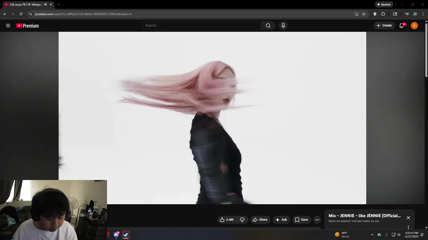The image size is (428, 240).
Task: Open the weather widget 59°F Sunny
Action: click(342, 235)
